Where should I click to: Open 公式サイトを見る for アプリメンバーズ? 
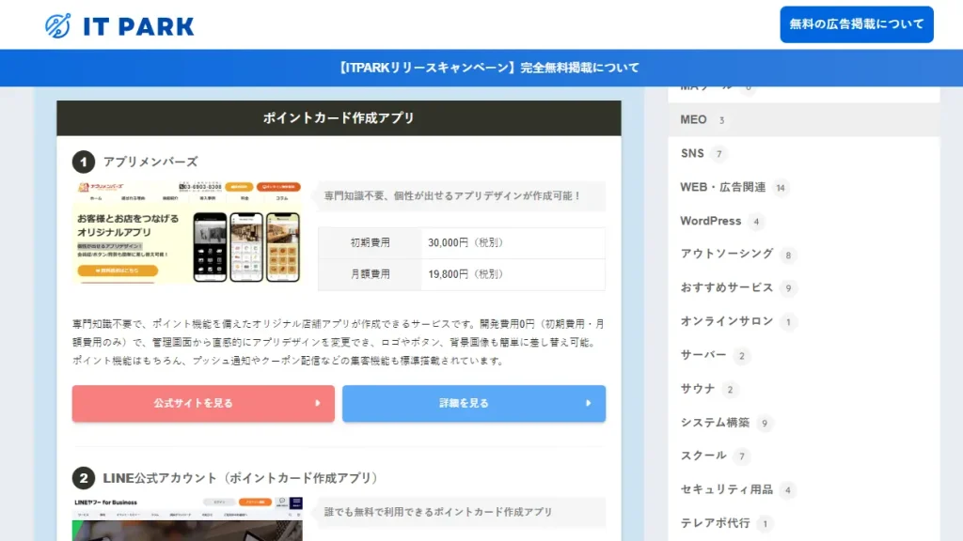click(x=203, y=404)
